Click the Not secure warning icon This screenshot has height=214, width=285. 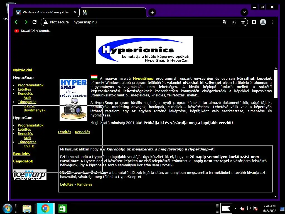(46, 22)
